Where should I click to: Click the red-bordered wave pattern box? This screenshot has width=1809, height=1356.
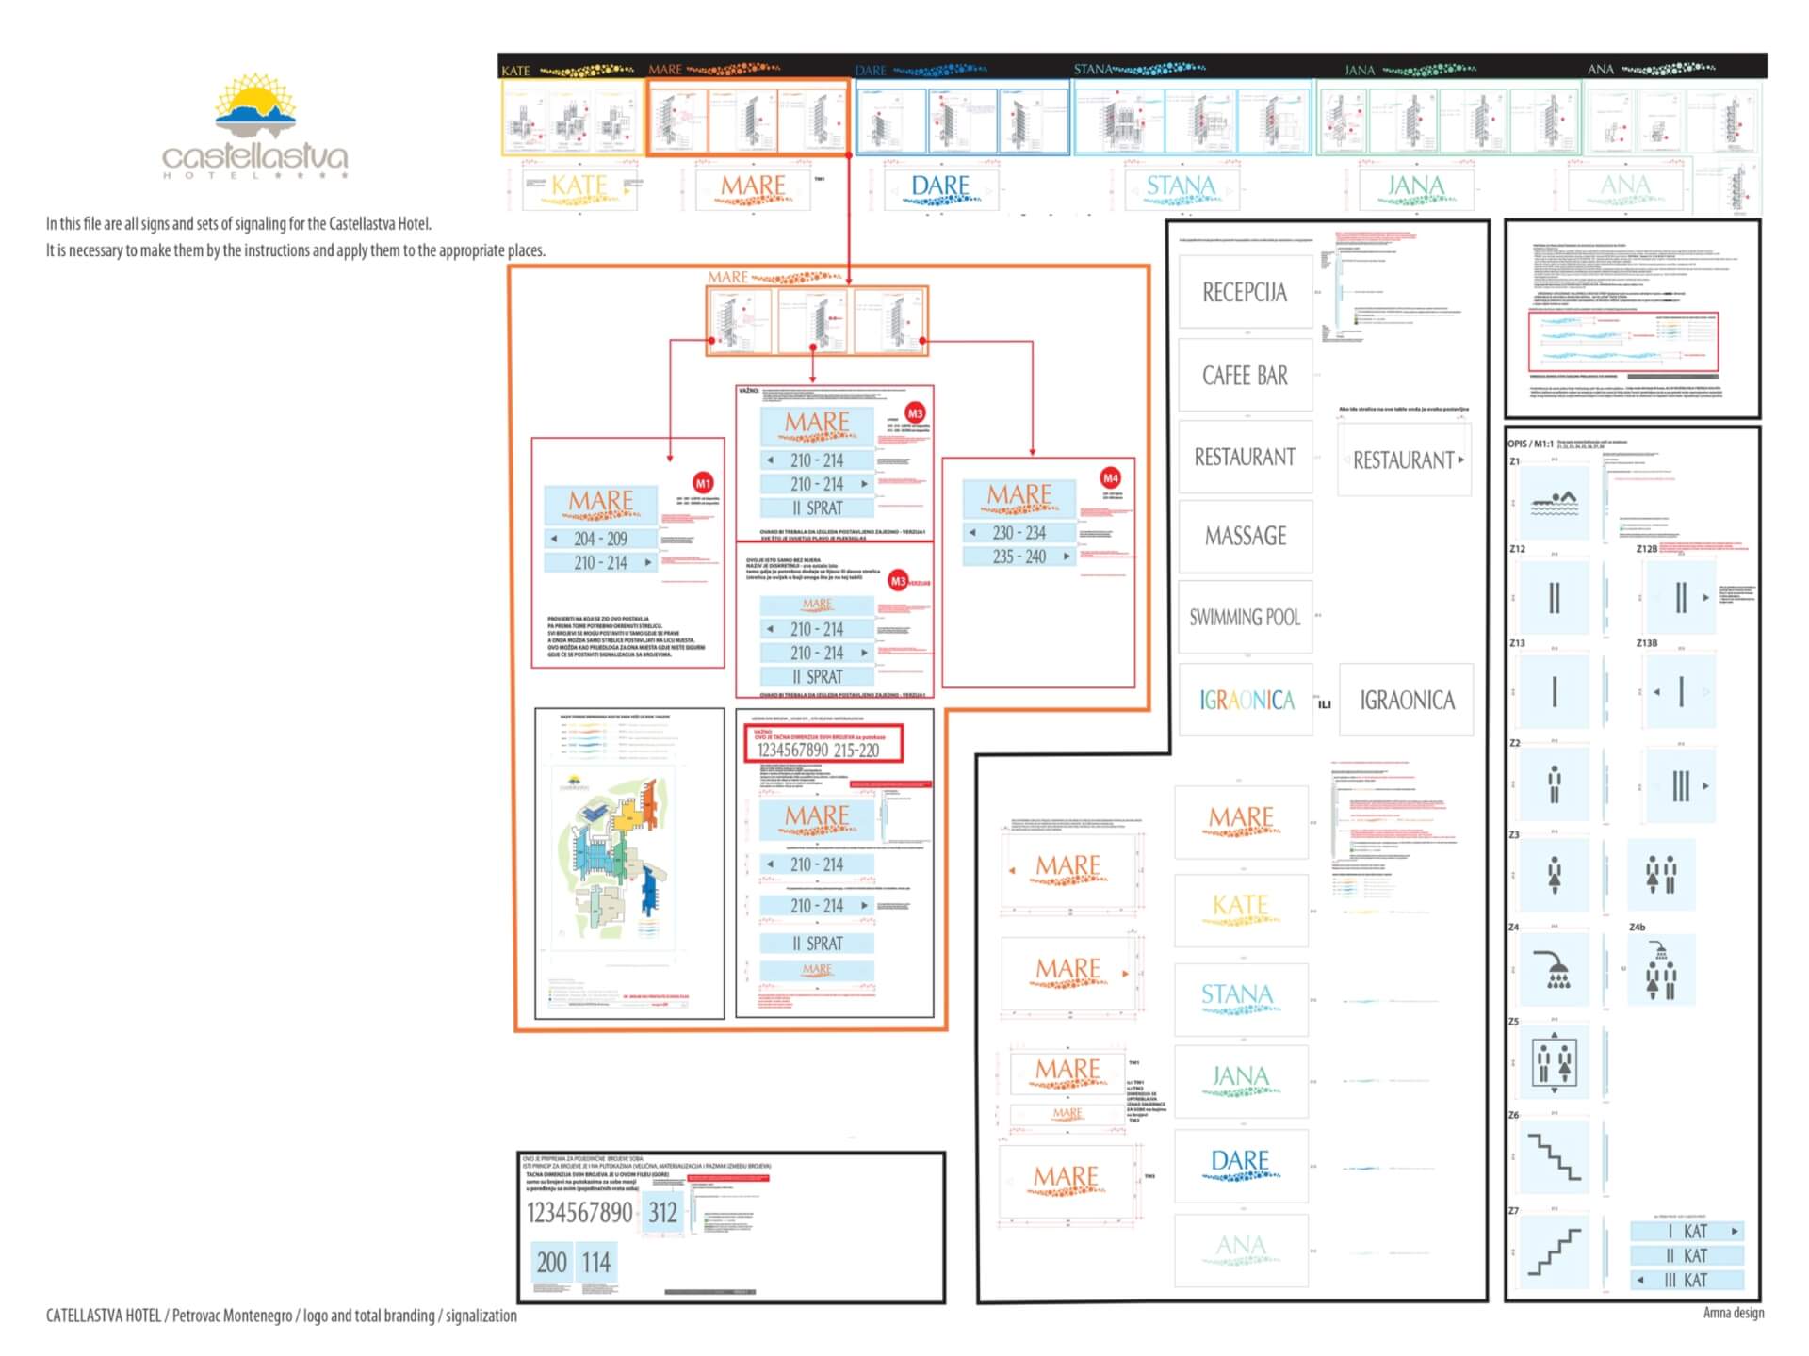pos(1622,341)
